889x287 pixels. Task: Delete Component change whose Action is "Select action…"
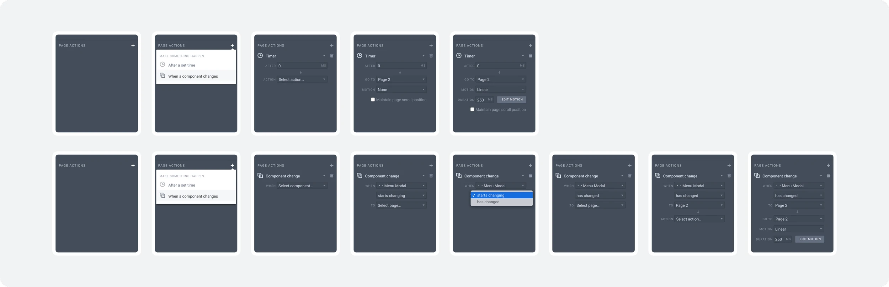[729, 176]
